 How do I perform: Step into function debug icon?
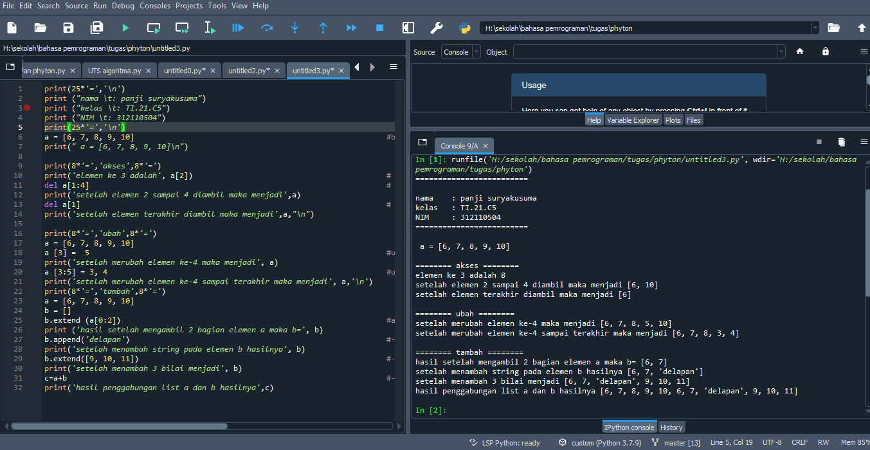(295, 28)
